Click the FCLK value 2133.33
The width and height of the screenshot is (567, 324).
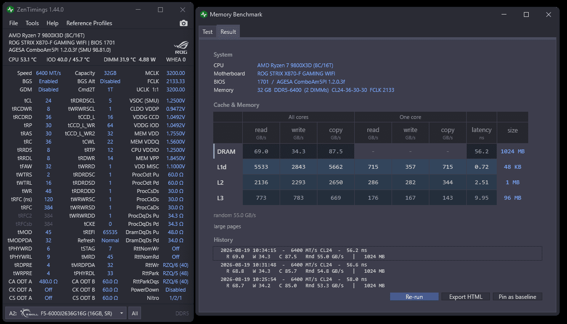[x=175, y=82]
